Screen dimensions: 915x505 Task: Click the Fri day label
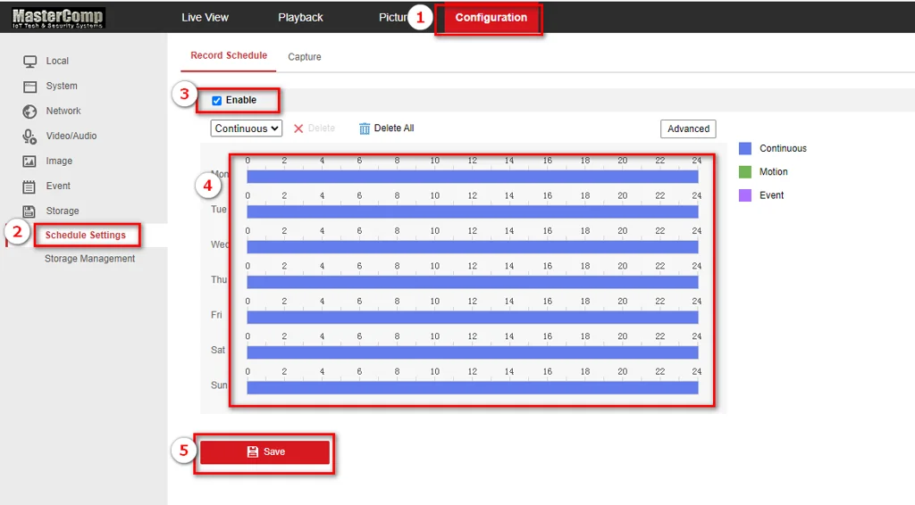click(x=216, y=315)
